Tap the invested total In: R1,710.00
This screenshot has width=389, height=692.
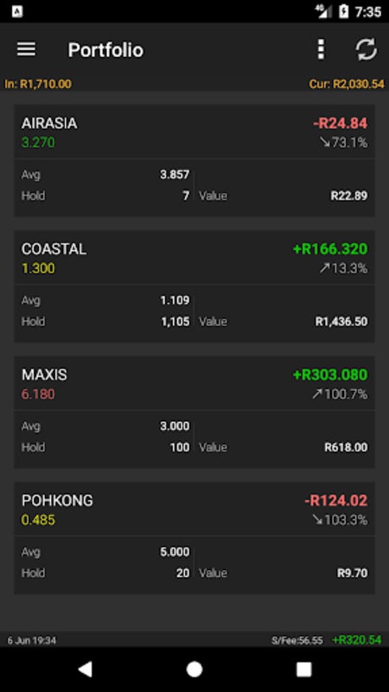click(x=38, y=84)
